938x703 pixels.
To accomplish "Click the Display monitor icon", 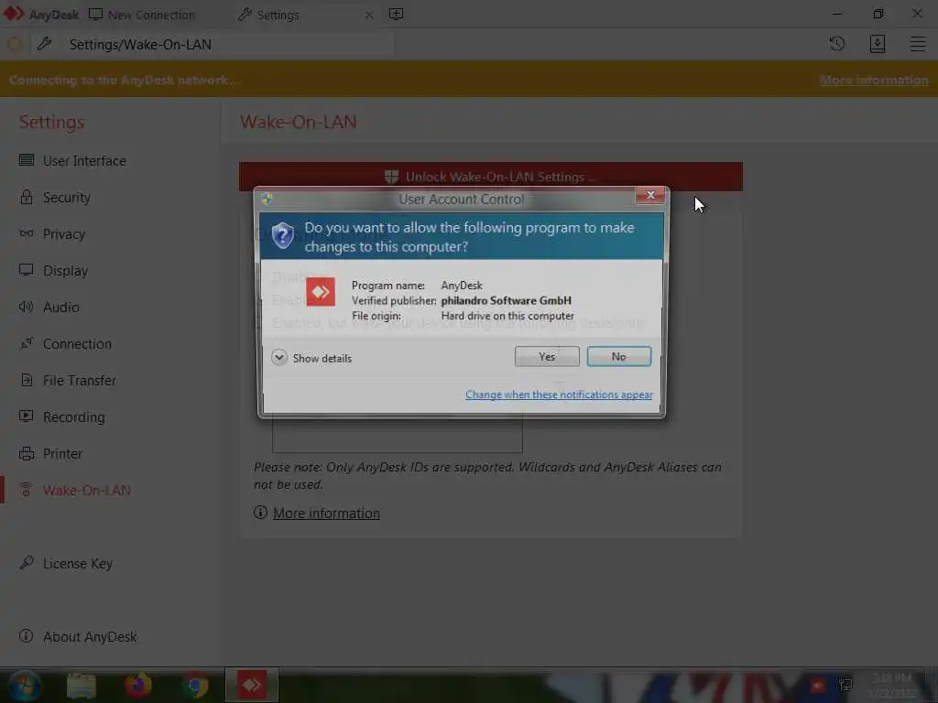I will pyautogui.click(x=27, y=270).
